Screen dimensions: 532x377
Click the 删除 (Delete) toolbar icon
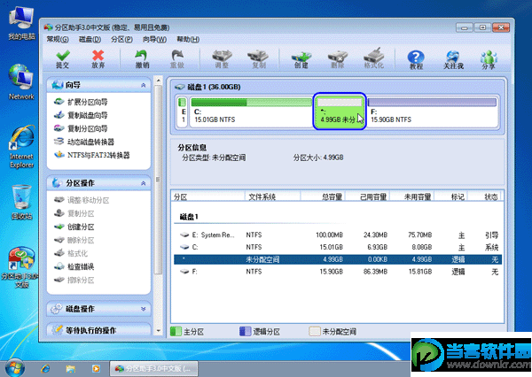click(338, 59)
